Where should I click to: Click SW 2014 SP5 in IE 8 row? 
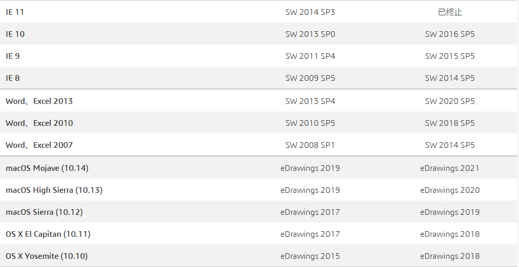coord(449,78)
